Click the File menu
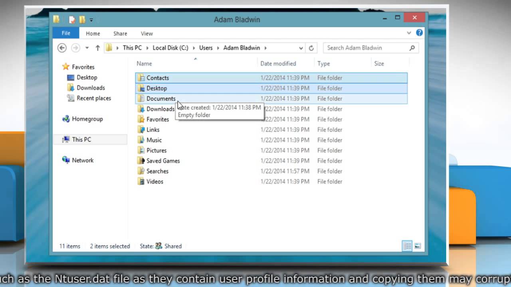This screenshot has height=287, width=511. tap(65, 33)
